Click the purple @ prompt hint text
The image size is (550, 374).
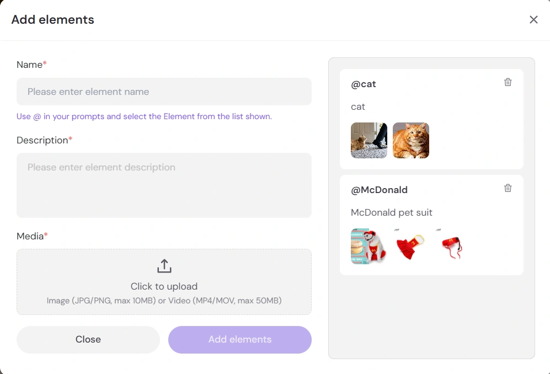coord(144,116)
